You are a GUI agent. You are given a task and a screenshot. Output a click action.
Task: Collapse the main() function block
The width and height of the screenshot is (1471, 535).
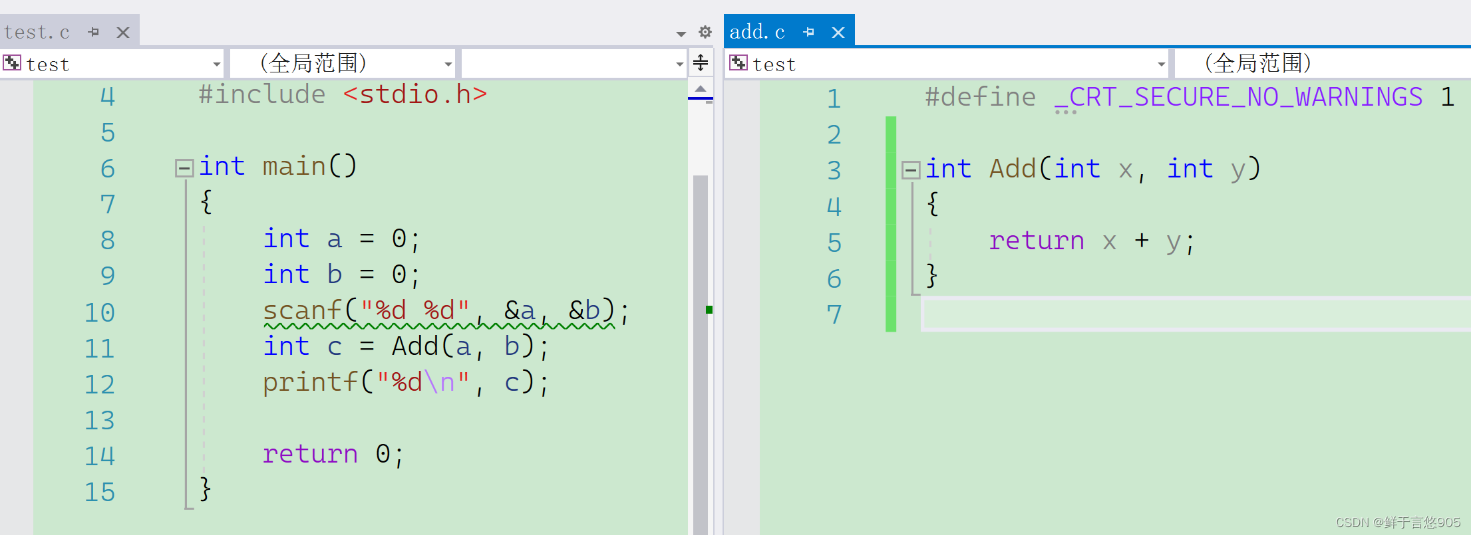coord(184,167)
